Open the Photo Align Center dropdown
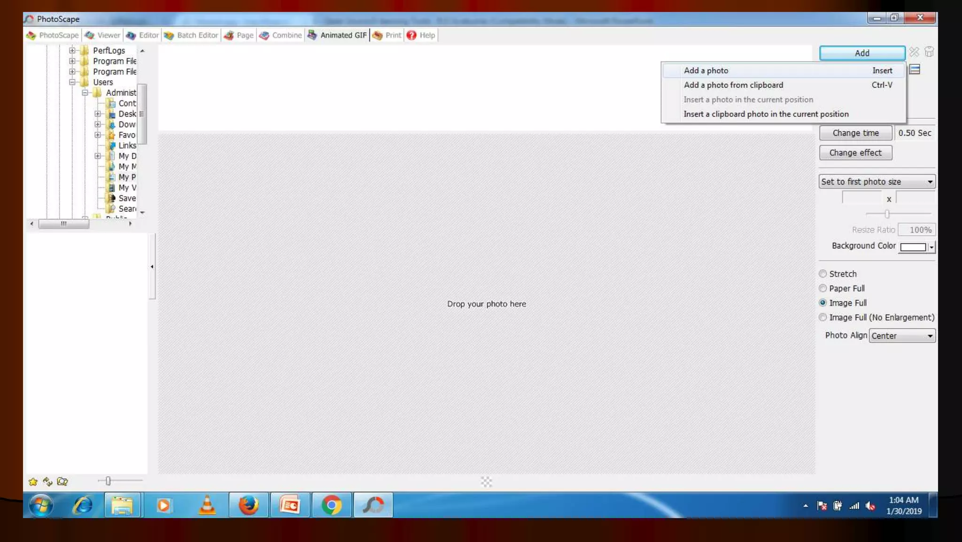The width and height of the screenshot is (962, 542). [902, 336]
